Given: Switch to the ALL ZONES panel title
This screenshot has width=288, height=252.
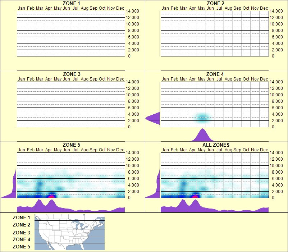Looking at the screenshot, I should pos(216,145).
